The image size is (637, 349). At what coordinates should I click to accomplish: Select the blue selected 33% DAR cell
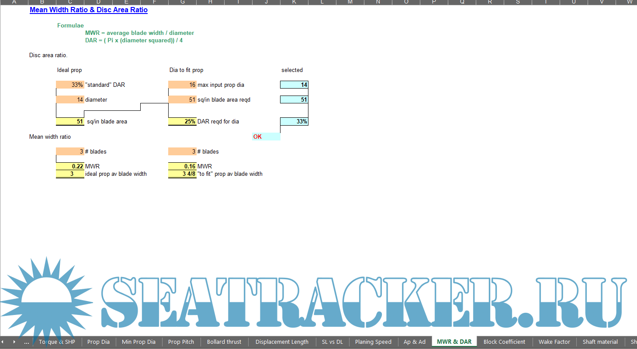point(294,121)
